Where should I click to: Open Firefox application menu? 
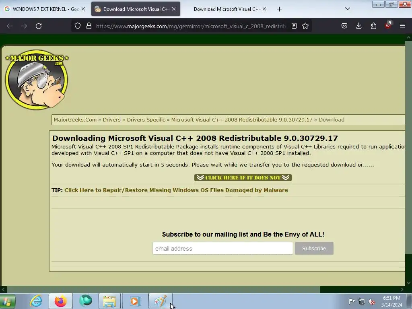[x=402, y=26]
